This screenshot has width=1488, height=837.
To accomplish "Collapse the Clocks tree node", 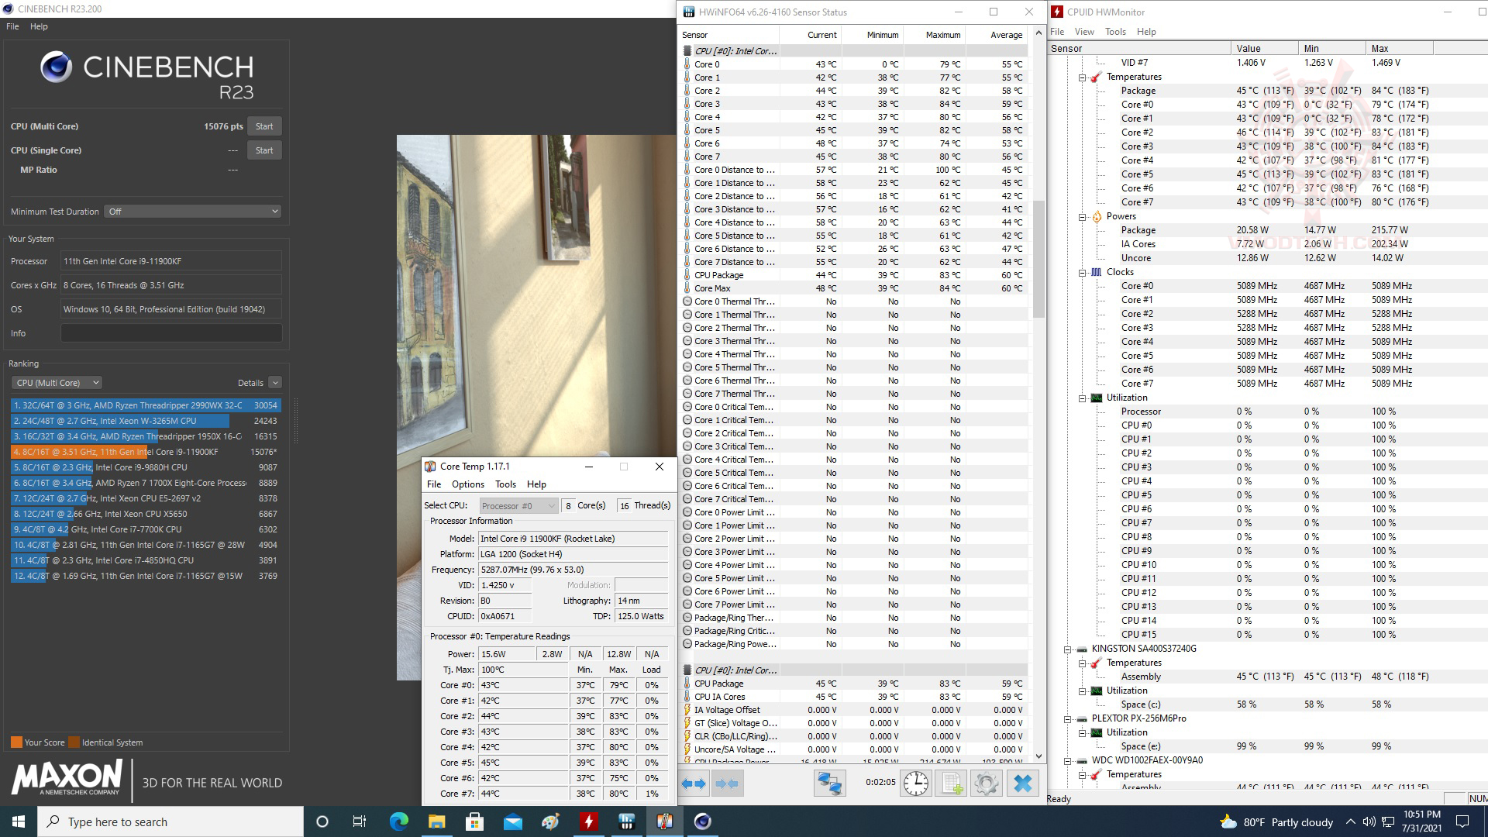I will click(1083, 273).
